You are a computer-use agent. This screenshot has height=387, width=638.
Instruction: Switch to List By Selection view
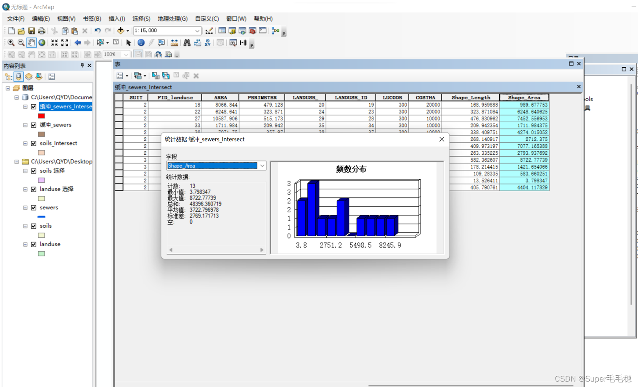[x=39, y=76]
